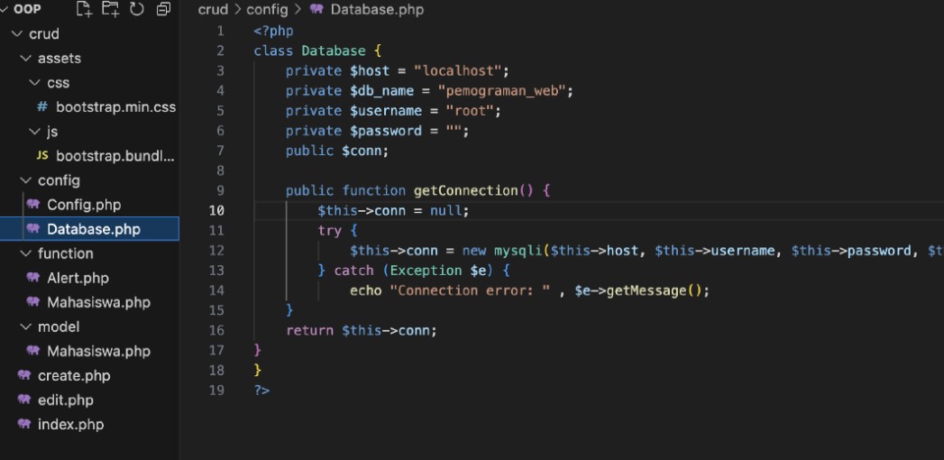Open Mahasiswa.php under the function folder

(99, 302)
